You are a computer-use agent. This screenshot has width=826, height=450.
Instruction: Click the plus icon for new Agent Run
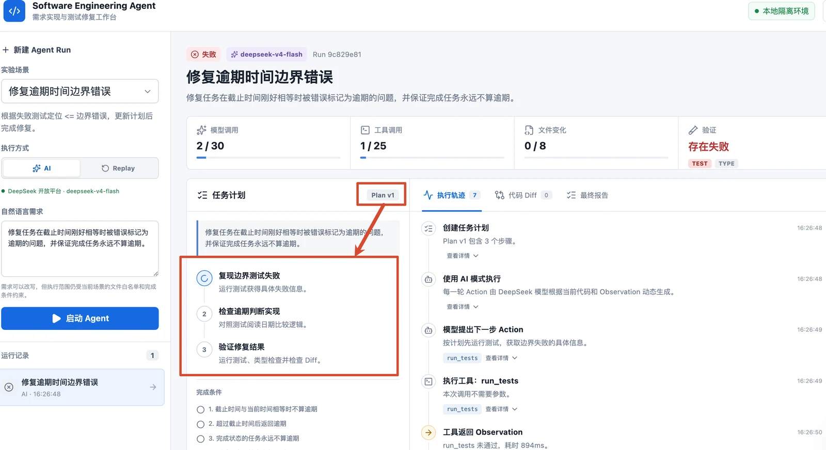pos(6,50)
